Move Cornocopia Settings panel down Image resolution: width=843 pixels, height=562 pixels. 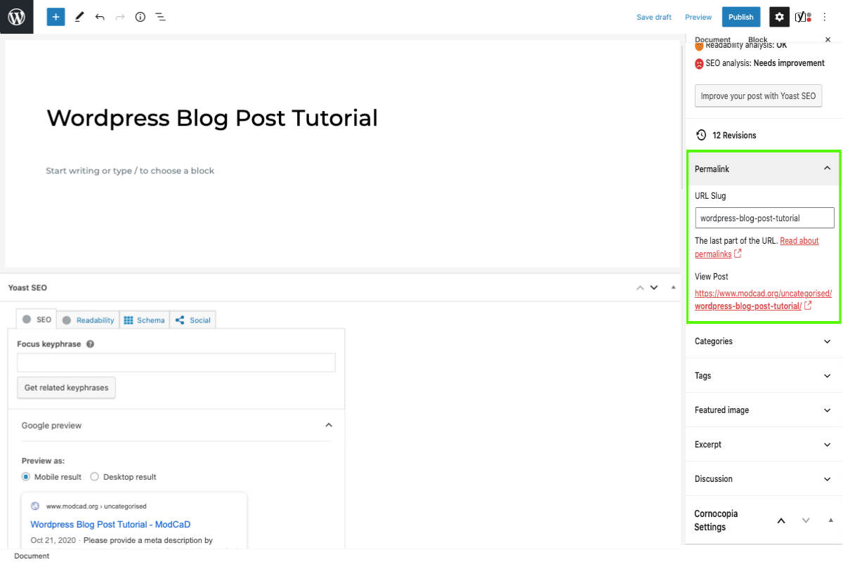(806, 521)
